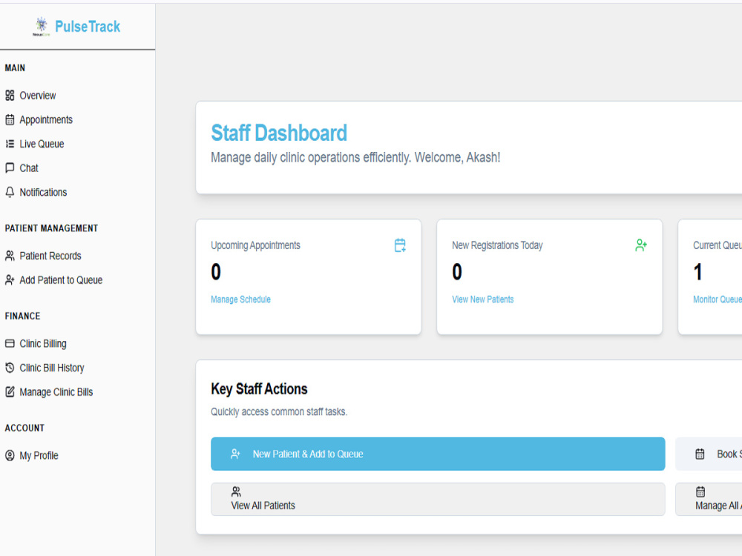Viewport: 742px width, 556px height.
Task: Click user-plus icon in New Patient button
Action: 235,454
